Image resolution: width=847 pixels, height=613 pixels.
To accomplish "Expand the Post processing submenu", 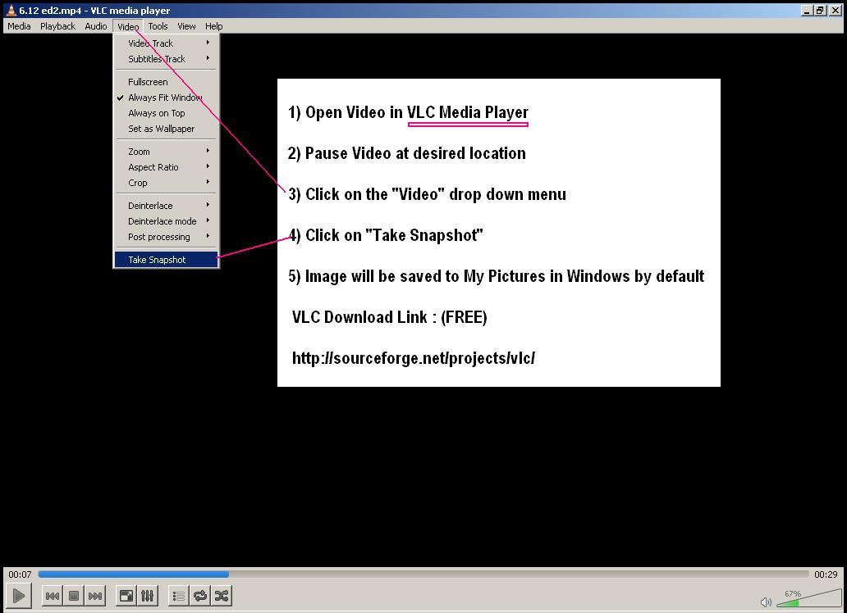I will [166, 237].
